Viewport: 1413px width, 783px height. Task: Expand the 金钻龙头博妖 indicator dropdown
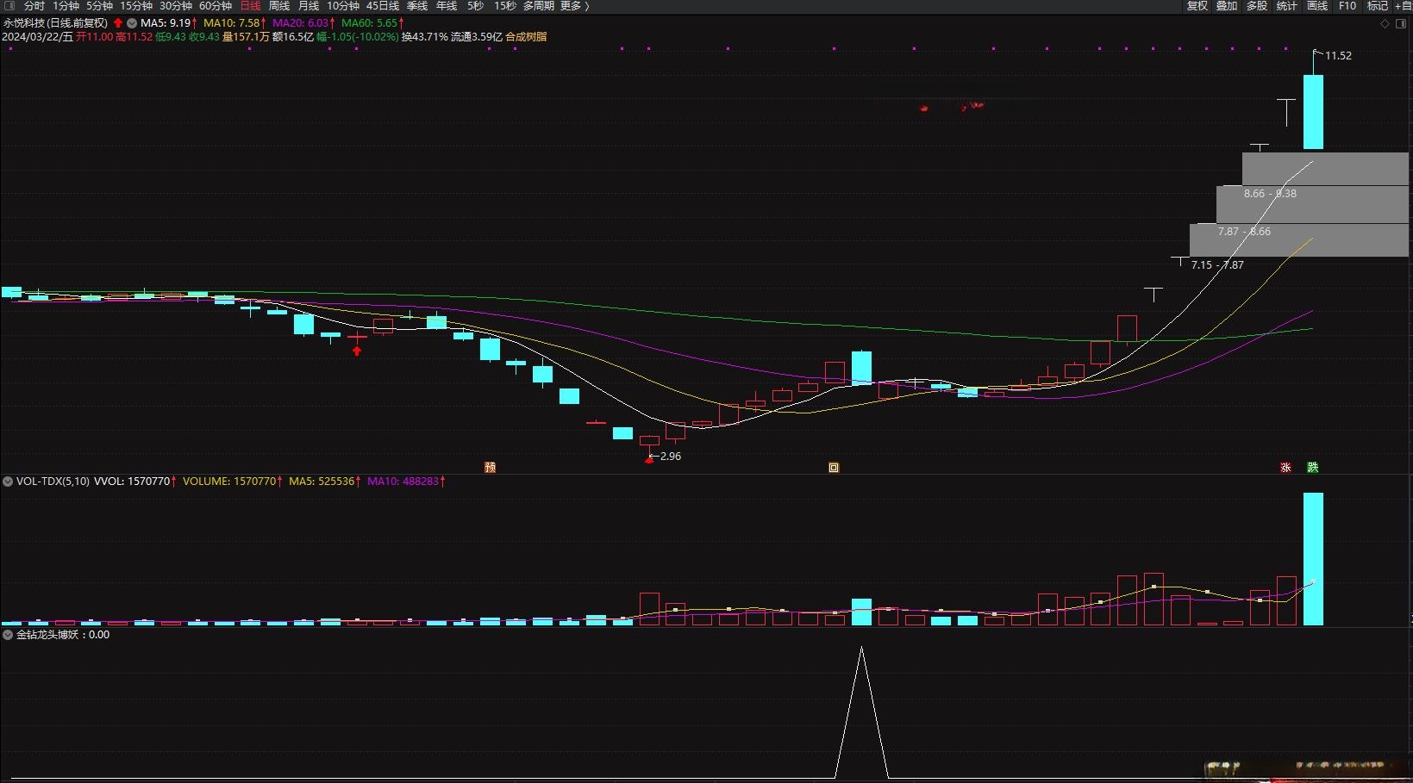pos(8,635)
